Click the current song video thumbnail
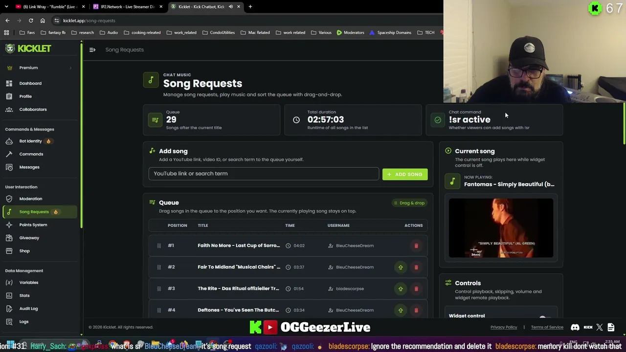The image size is (626, 352). click(501, 228)
